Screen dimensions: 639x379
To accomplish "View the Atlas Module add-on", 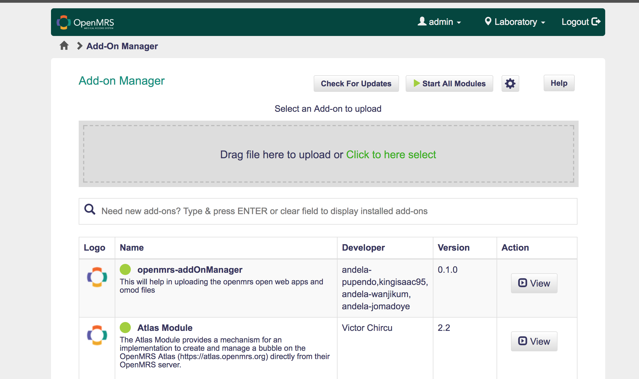I will click(534, 341).
